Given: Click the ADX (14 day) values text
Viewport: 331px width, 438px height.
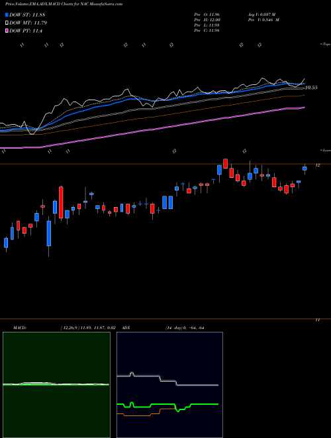Looking at the screenshot, I should 184,328.
